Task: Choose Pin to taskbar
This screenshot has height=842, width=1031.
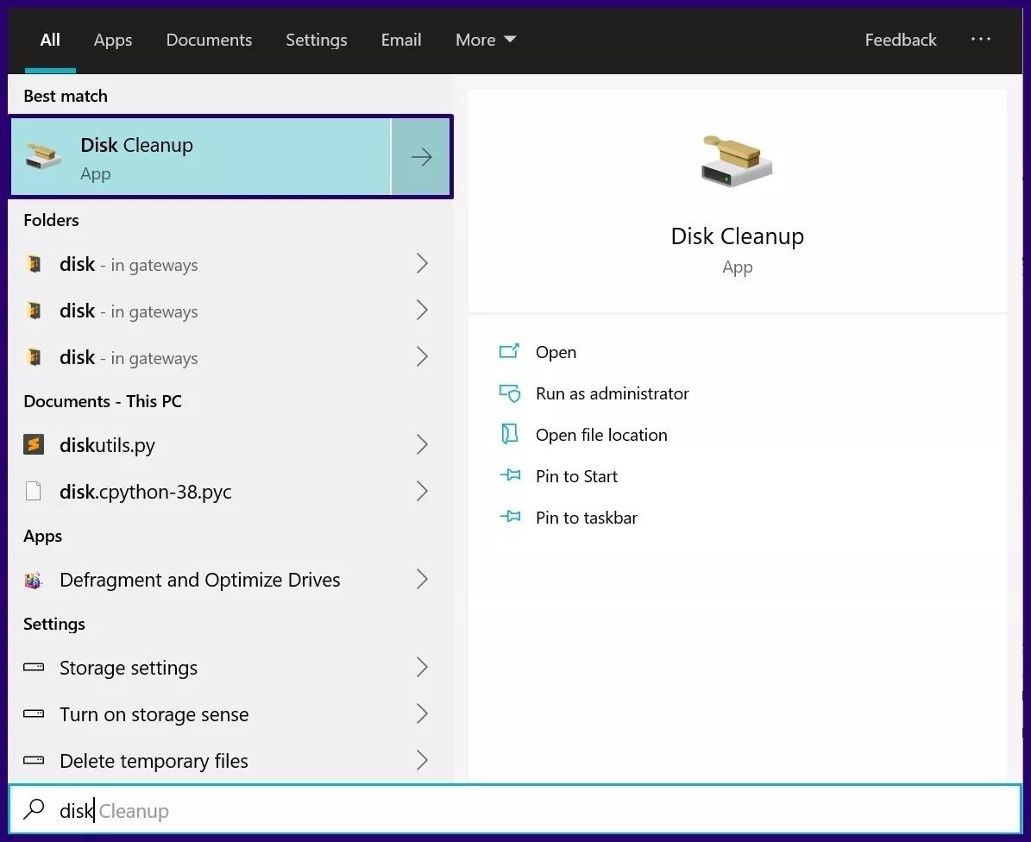Action: tap(587, 518)
